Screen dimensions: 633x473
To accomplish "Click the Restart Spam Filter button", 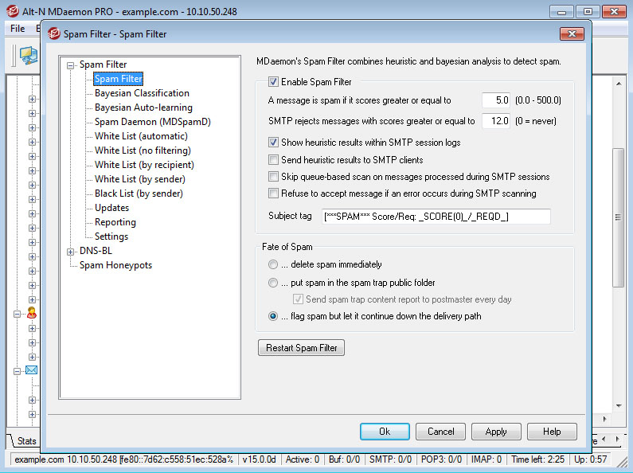I will click(302, 348).
